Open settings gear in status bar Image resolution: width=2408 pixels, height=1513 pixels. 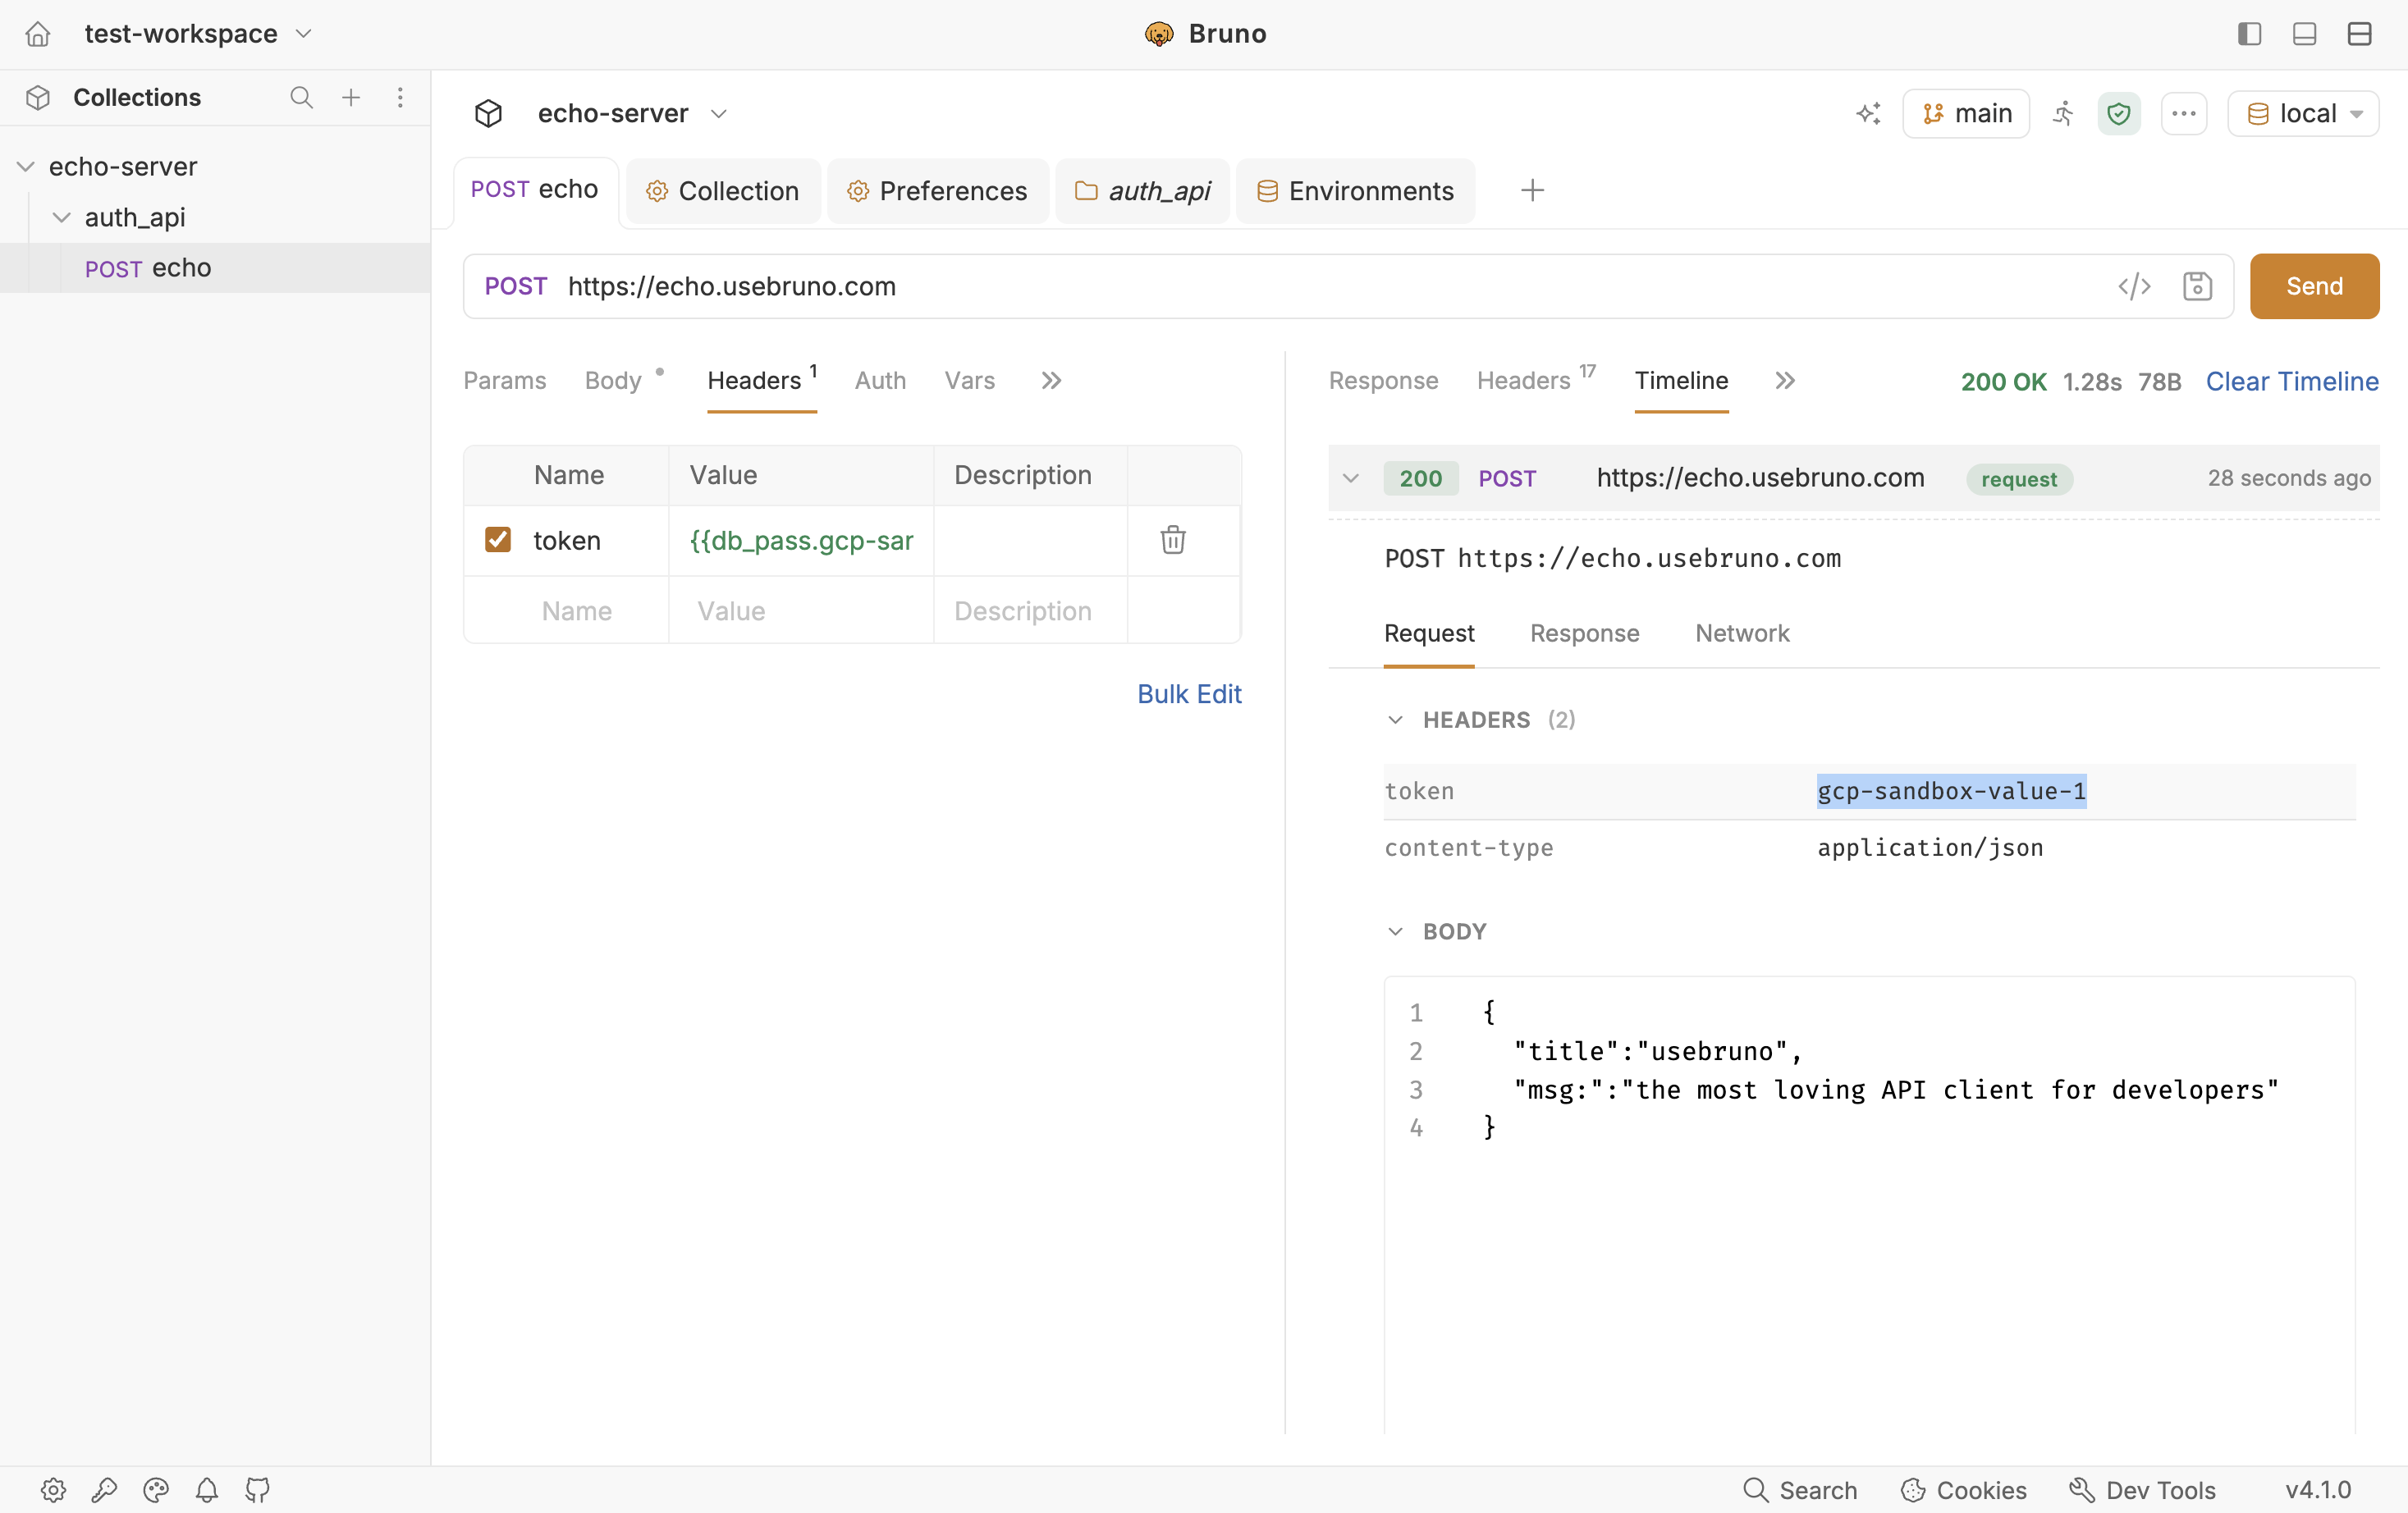(54, 1490)
